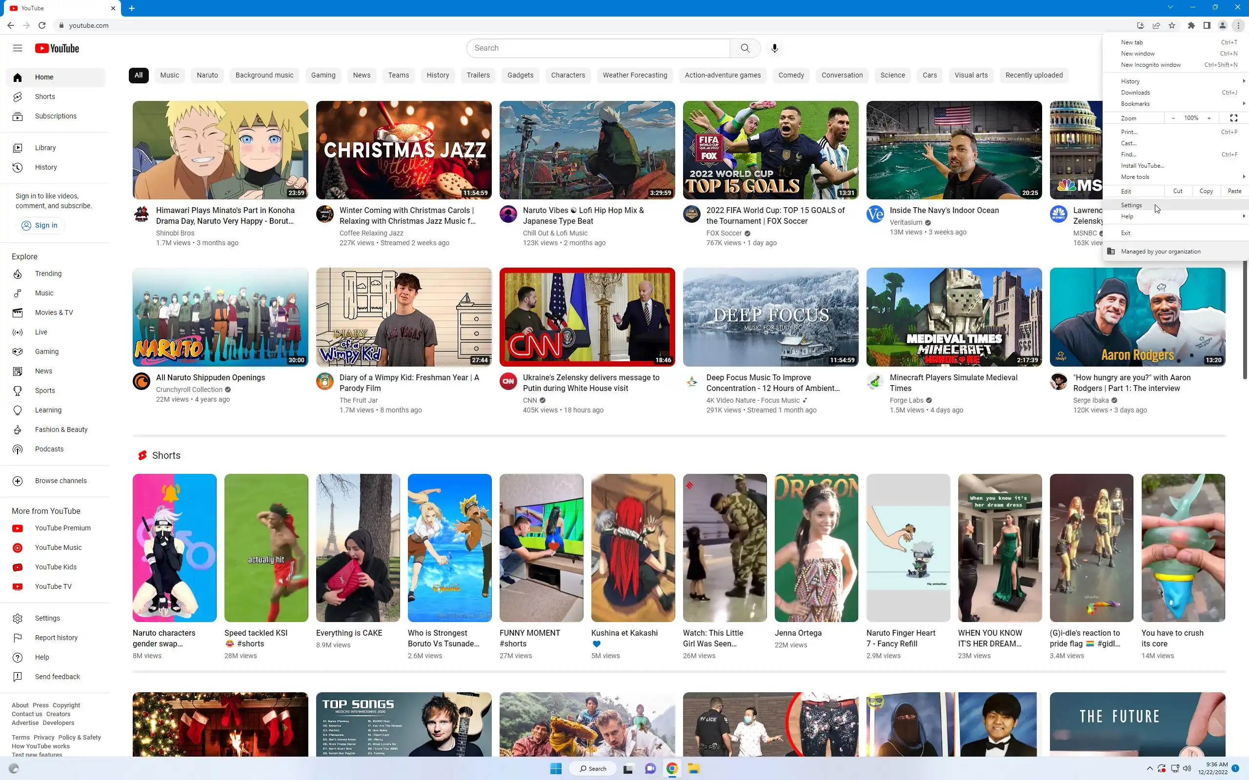Select the Gaming filter chip
The height and width of the screenshot is (780, 1249).
coord(323,75)
